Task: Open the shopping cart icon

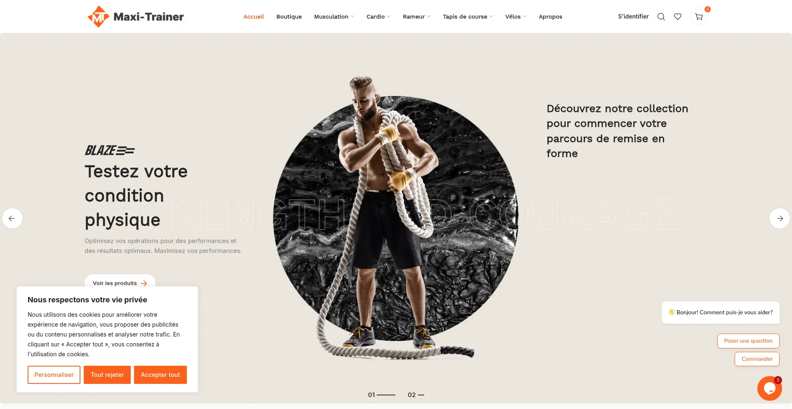Action: click(699, 17)
